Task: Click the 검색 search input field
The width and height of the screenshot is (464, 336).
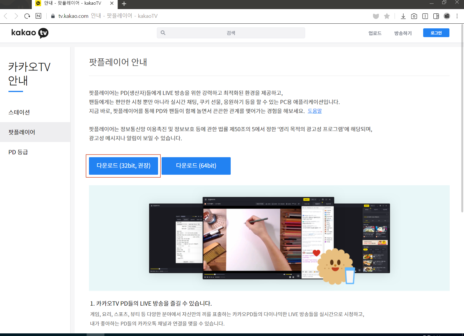Action: tap(231, 33)
